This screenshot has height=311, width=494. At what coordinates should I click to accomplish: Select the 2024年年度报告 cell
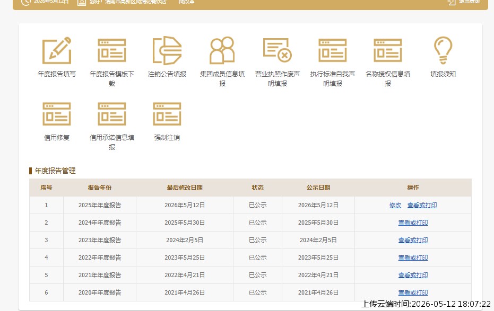point(100,223)
